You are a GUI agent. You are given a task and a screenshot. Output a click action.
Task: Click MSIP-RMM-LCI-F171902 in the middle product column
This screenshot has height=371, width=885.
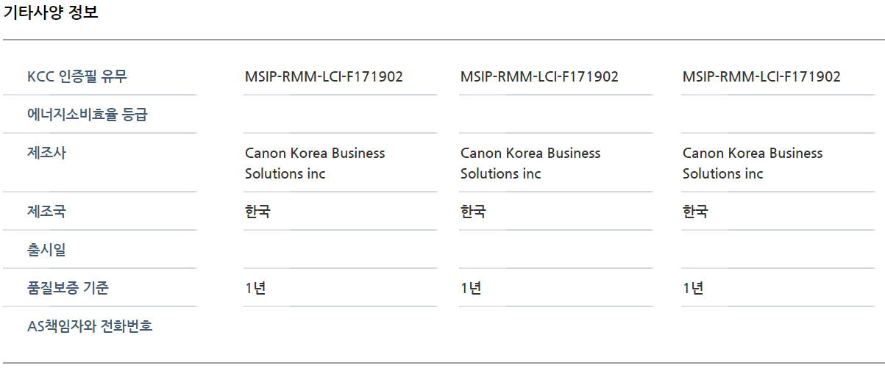click(x=539, y=76)
